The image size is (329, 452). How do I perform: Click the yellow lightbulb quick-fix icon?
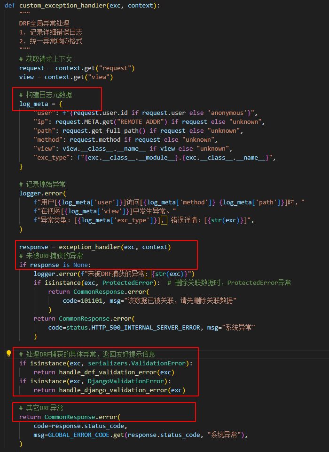pos(8,354)
